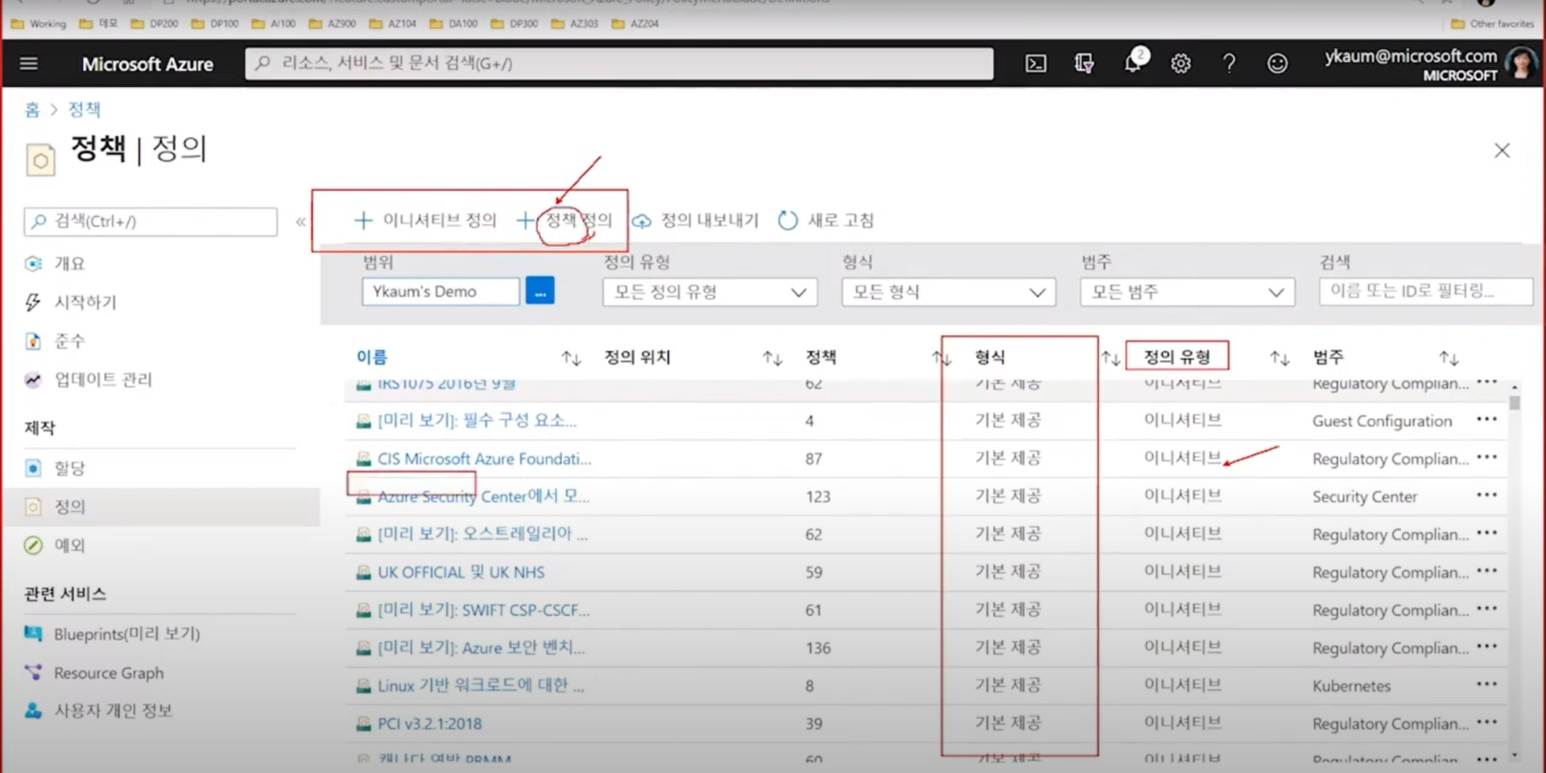Image resolution: width=1546 pixels, height=773 pixels.
Task: Sort by the 이름 column arrows
Action: click(x=571, y=358)
